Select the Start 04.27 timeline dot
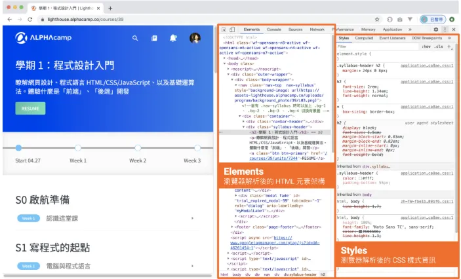 18,148
